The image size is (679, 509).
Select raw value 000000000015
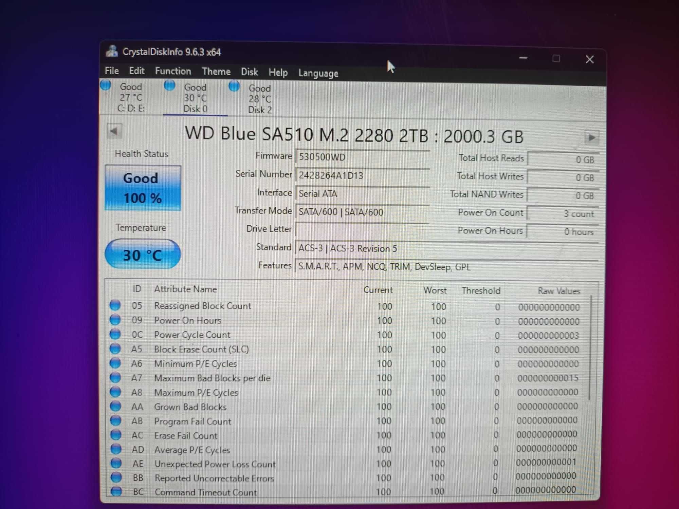(x=548, y=378)
